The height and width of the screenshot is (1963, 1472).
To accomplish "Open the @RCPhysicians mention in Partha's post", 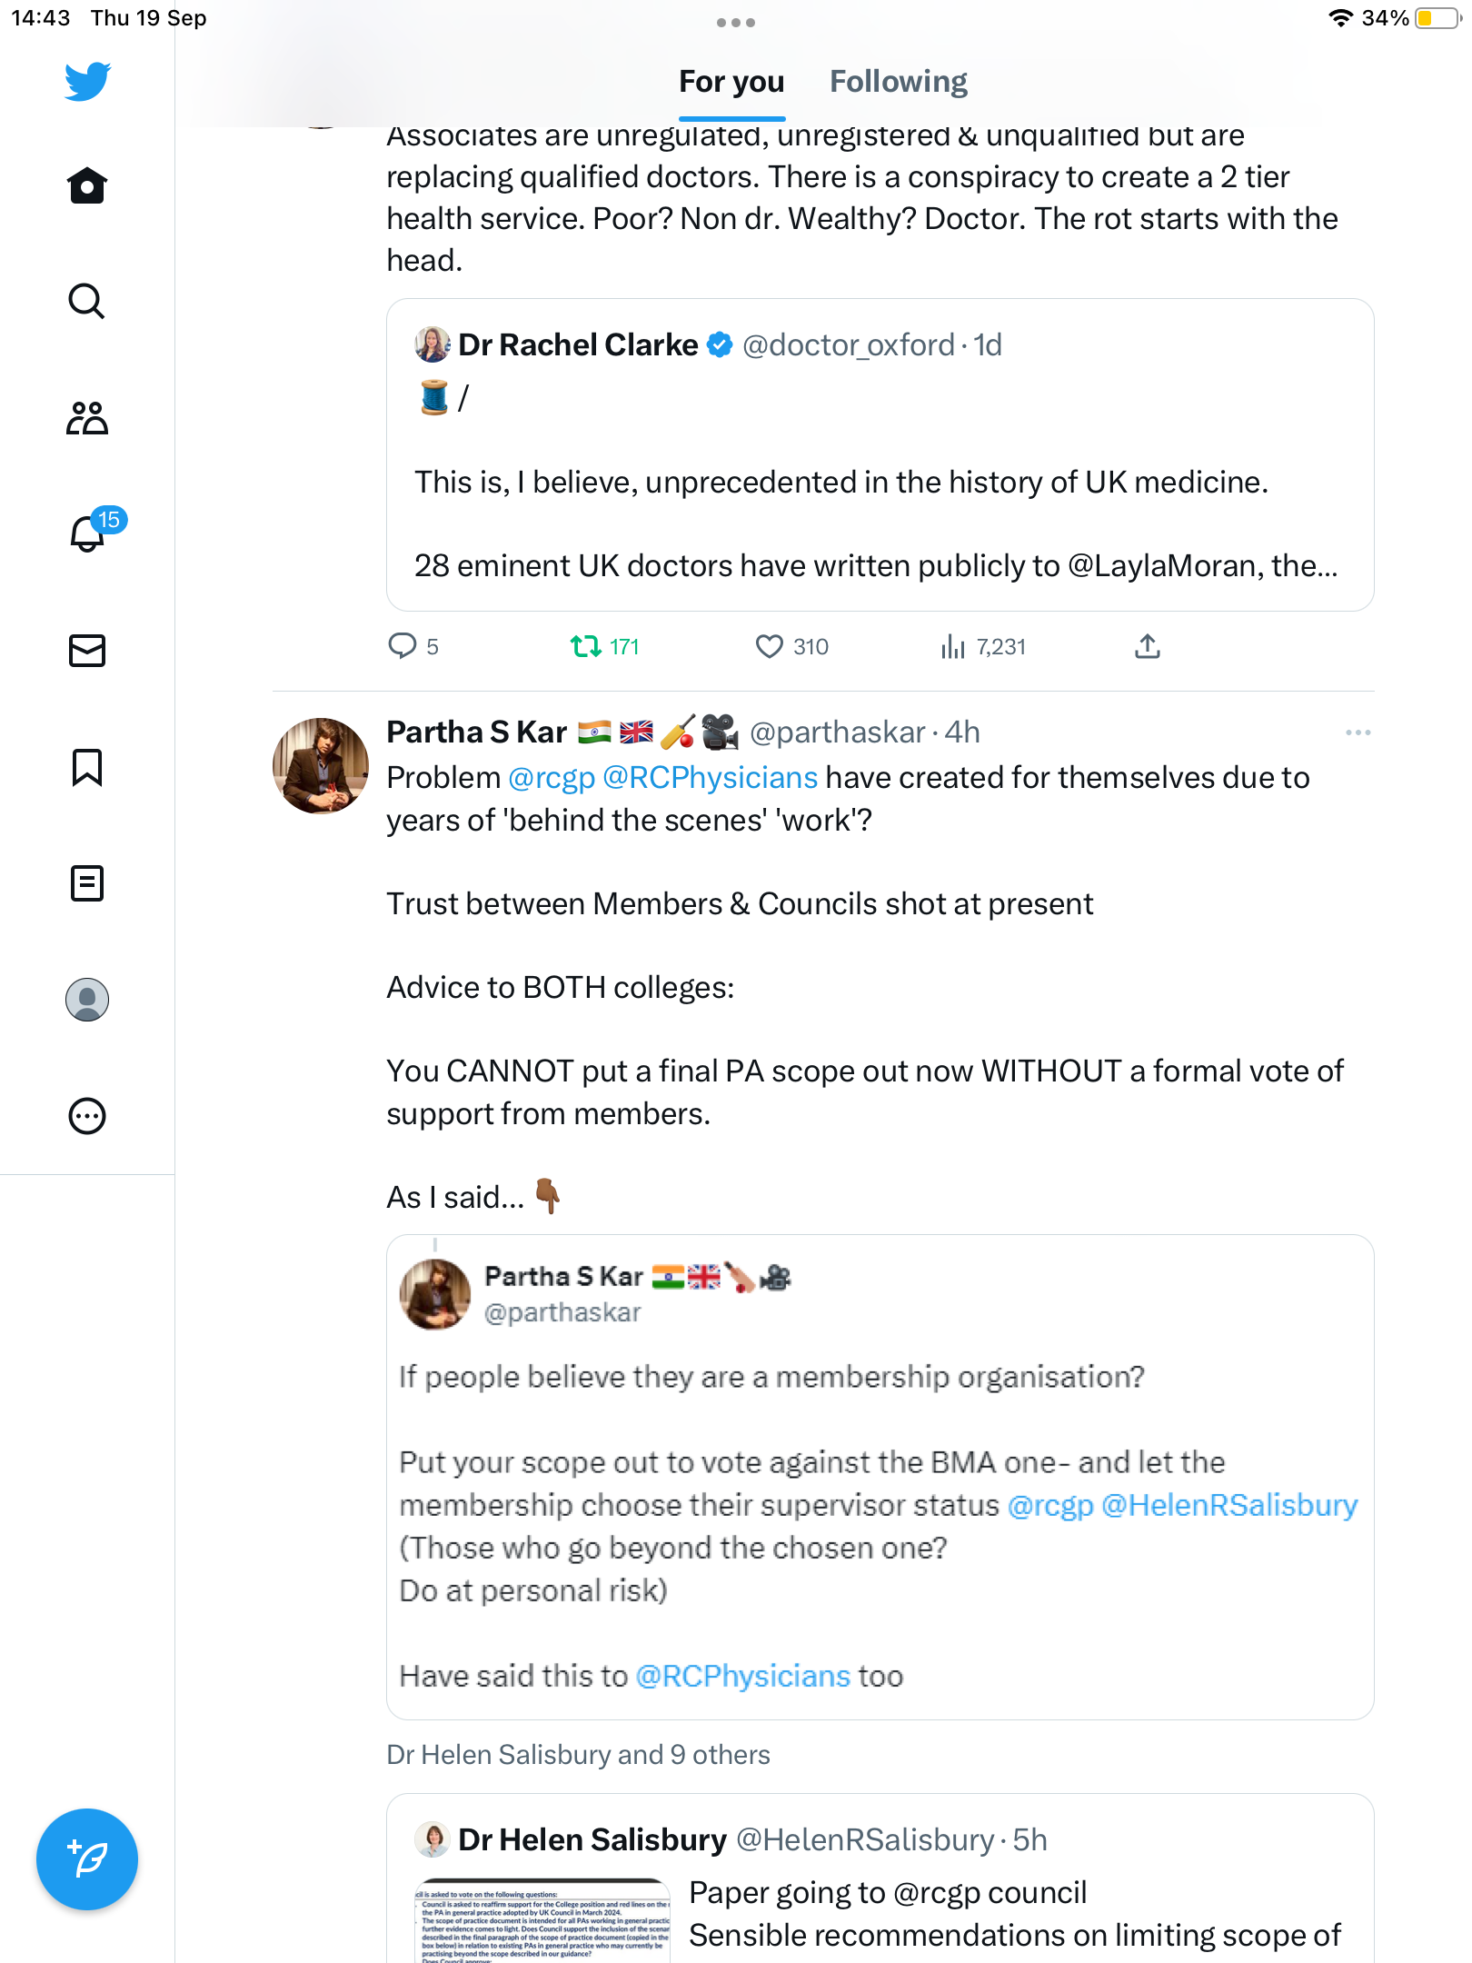I will (x=710, y=778).
